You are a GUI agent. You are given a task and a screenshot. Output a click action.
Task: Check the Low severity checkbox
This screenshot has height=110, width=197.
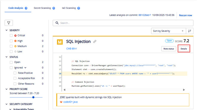coord(11,51)
